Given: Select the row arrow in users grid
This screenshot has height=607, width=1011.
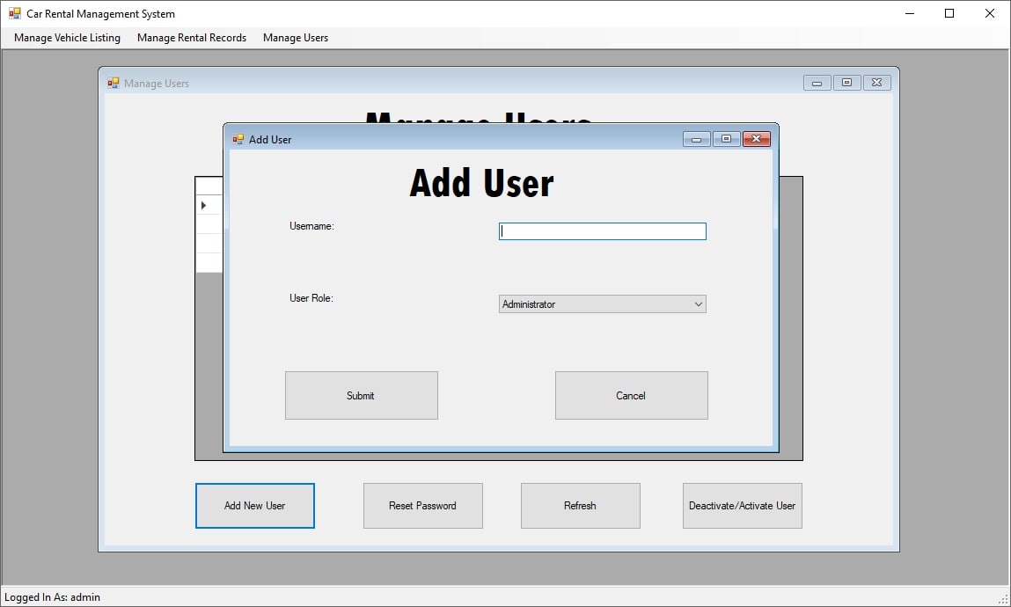Looking at the screenshot, I should point(204,206).
